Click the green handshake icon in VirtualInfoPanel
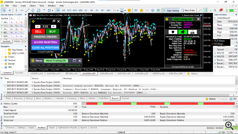The width and height of the screenshot is (238, 134). click(182, 32)
